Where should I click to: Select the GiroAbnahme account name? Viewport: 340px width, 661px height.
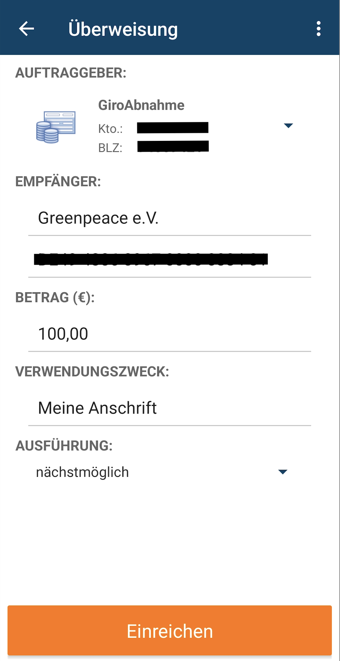[141, 105]
